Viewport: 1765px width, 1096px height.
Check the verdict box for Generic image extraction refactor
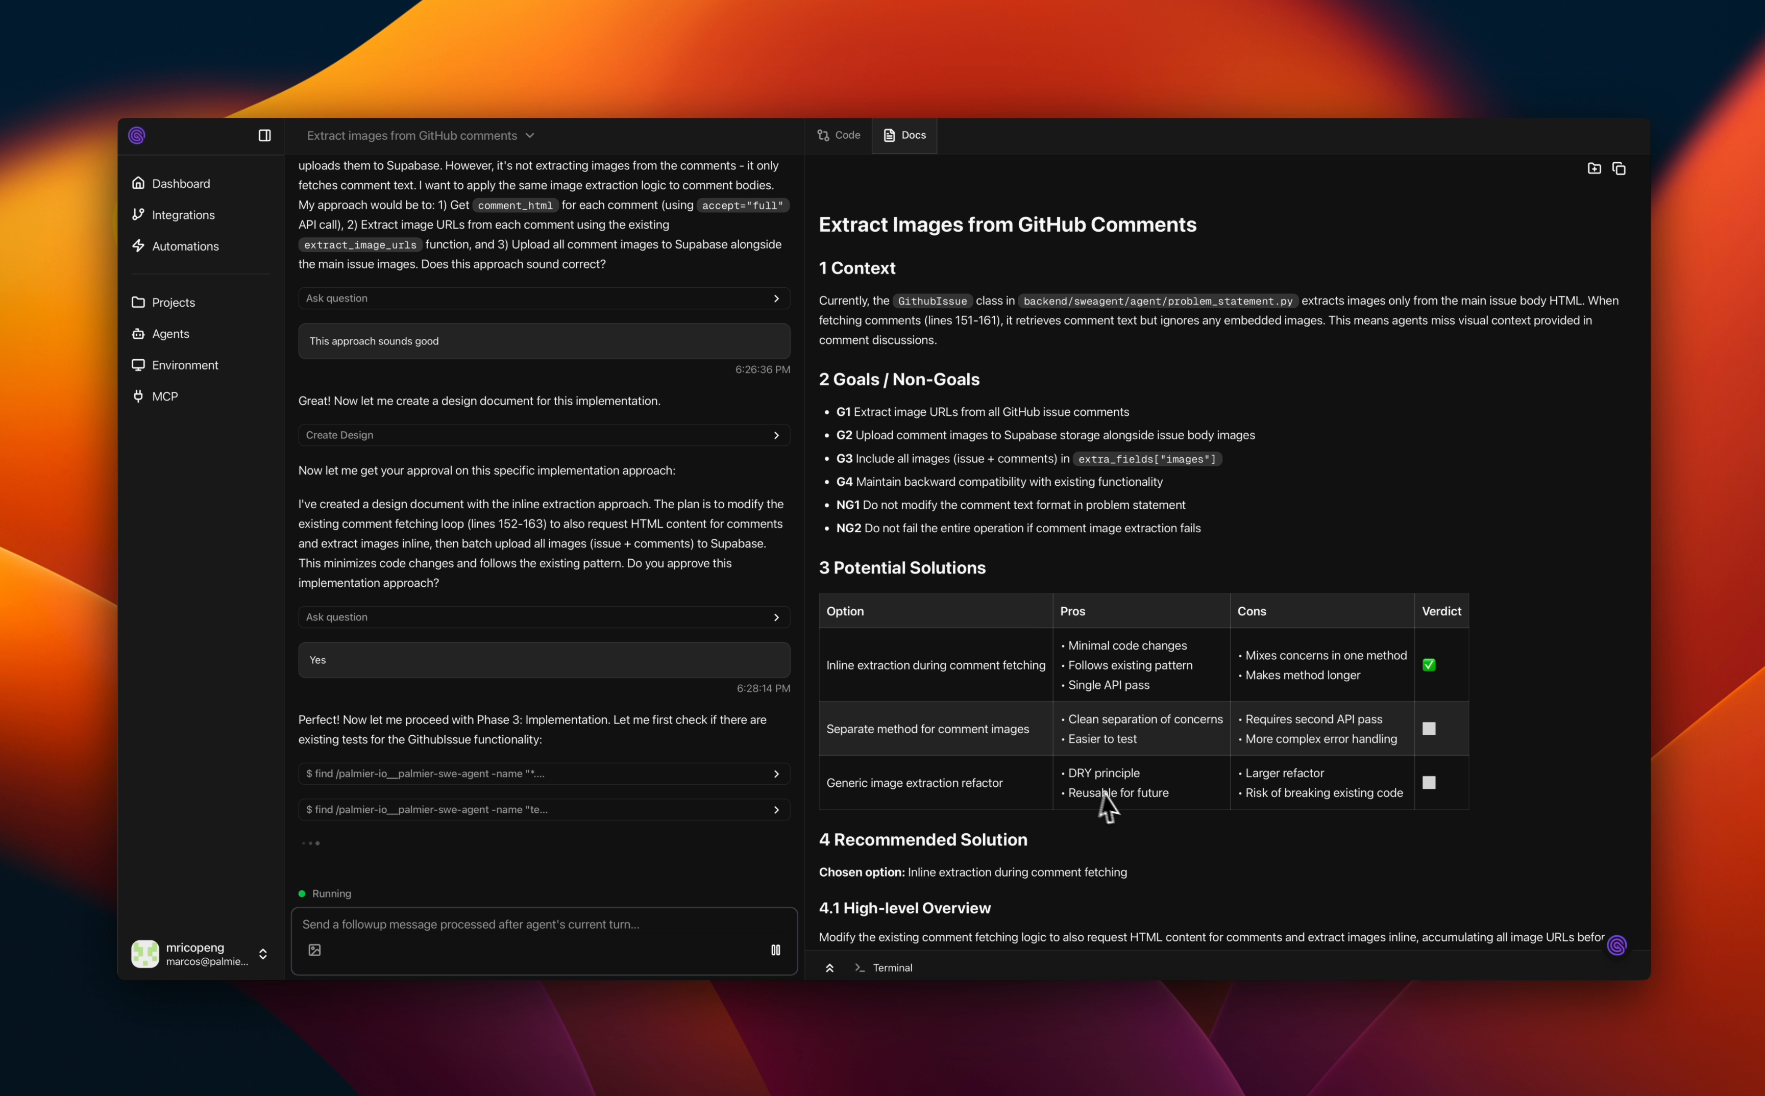[x=1429, y=783]
